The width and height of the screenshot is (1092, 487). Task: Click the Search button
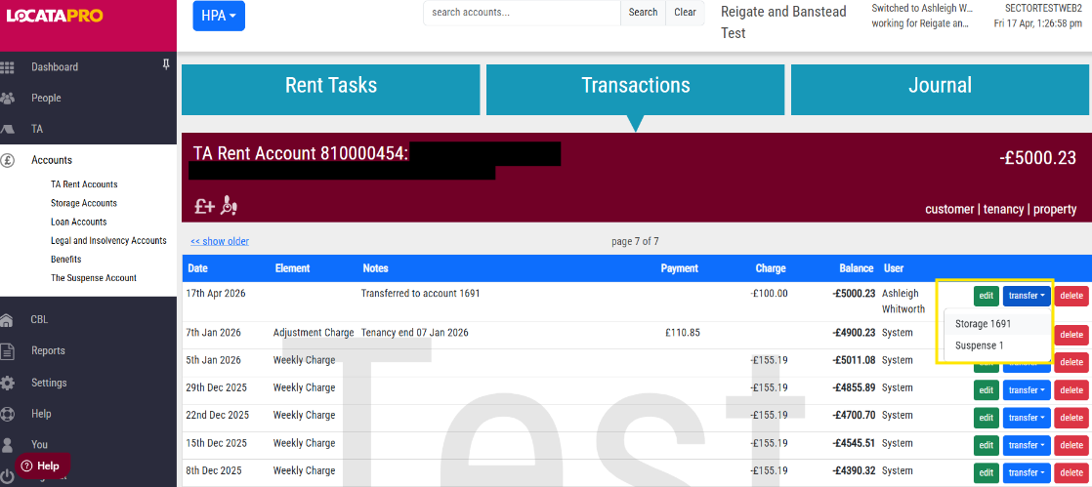(643, 13)
